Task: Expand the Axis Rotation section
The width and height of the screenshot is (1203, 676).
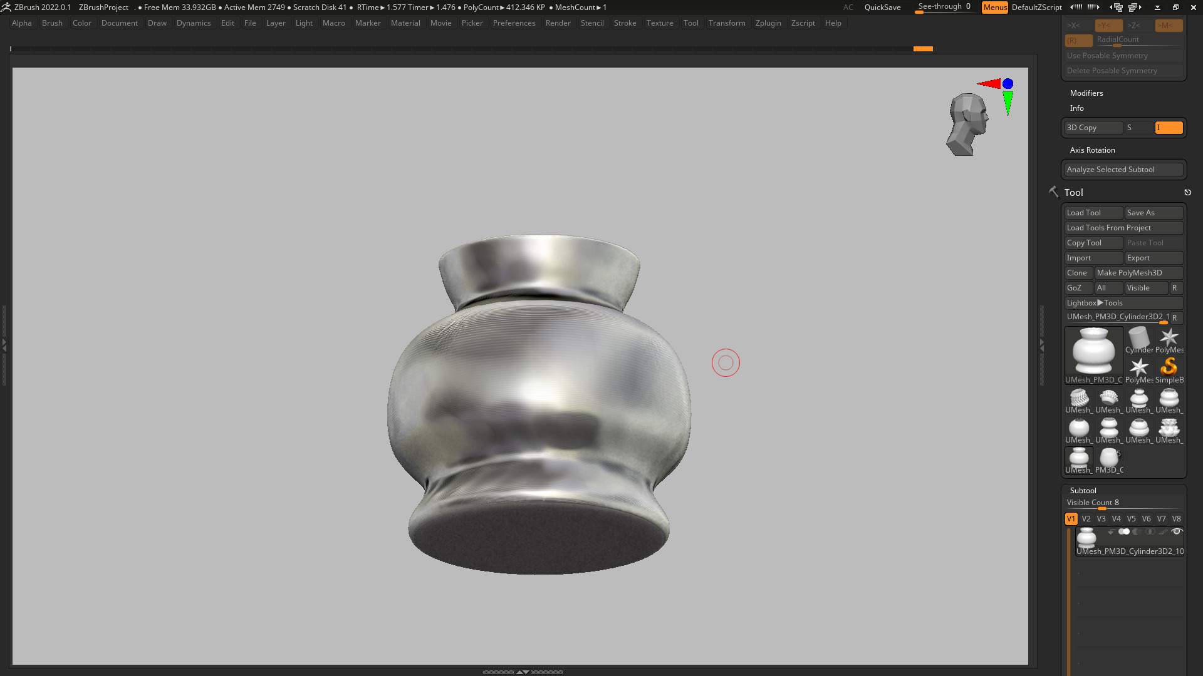Action: pyautogui.click(x=1093, y=150)
